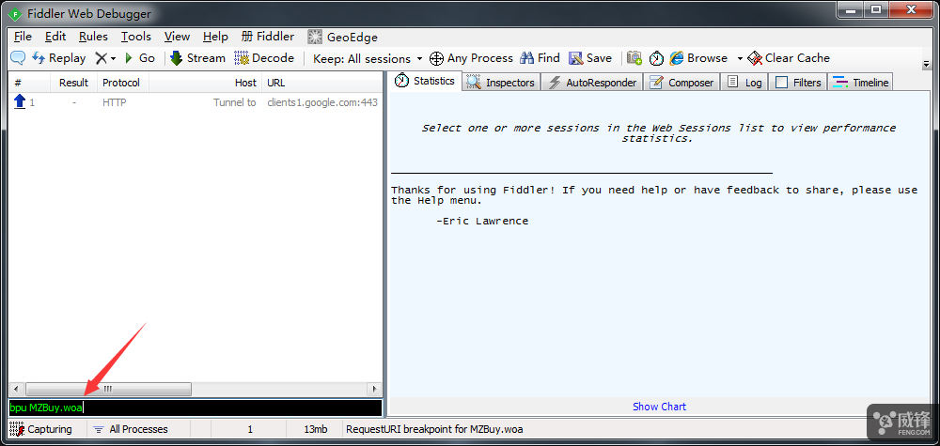Click the scrollbar left arrow

tap(16, 389)
